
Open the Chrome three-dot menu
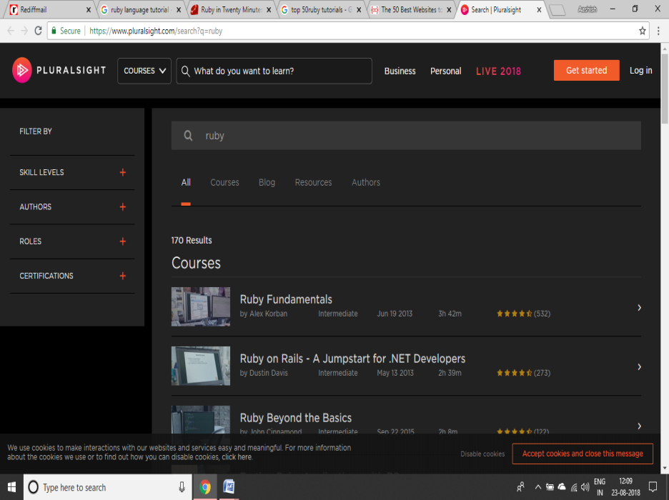pos(658,31)
